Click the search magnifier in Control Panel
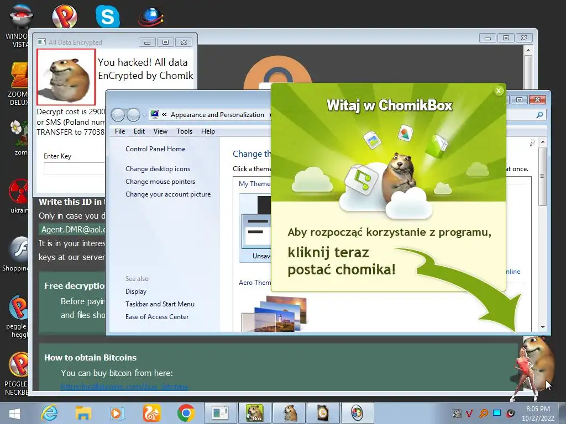 pos(539,115)
